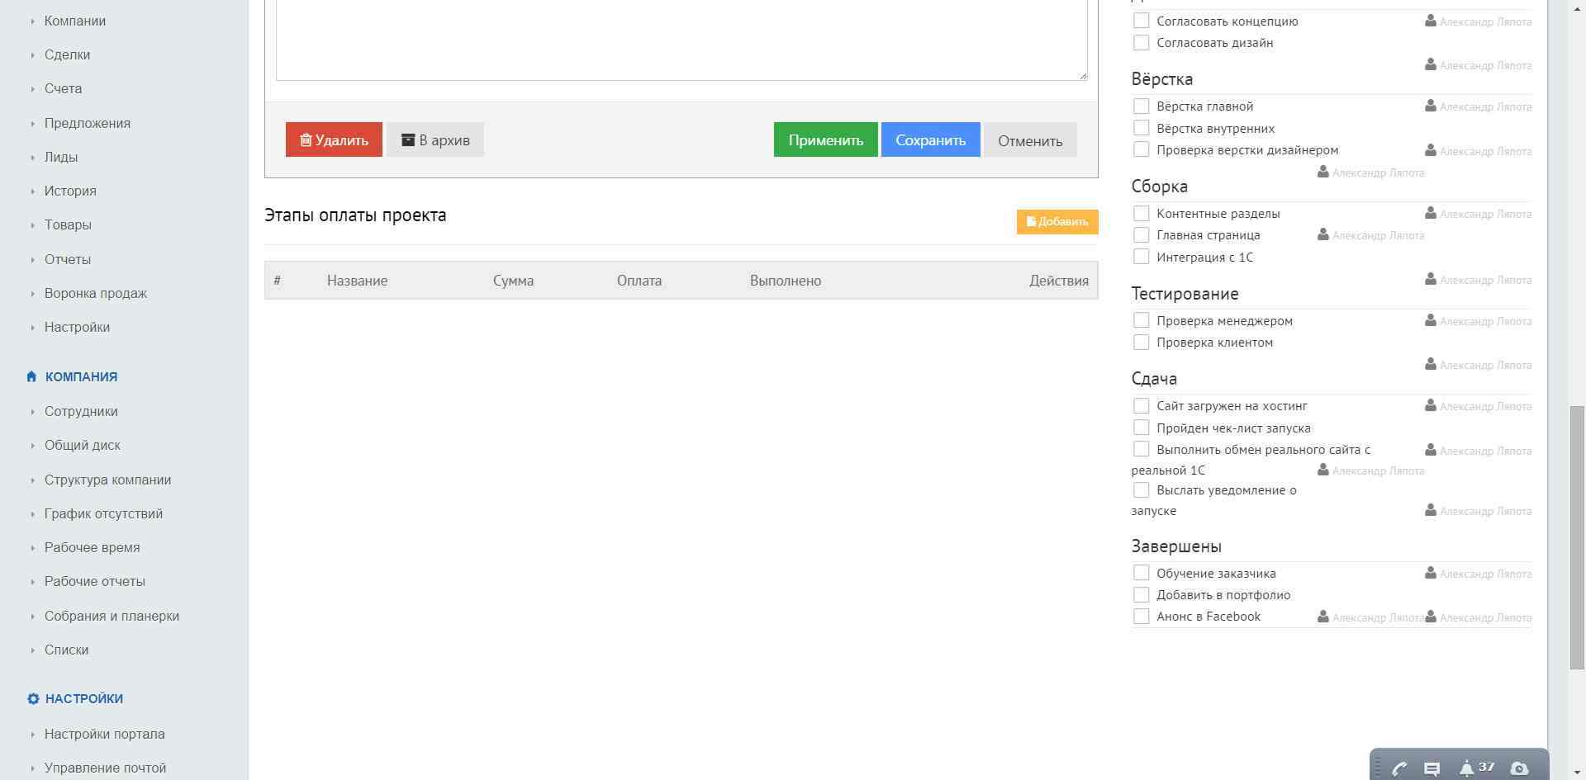The height and width of the screenshot is (780, 1586).
Task: Click the cloud sync icon in bottom bar
Action: [x=1519, y=768]
